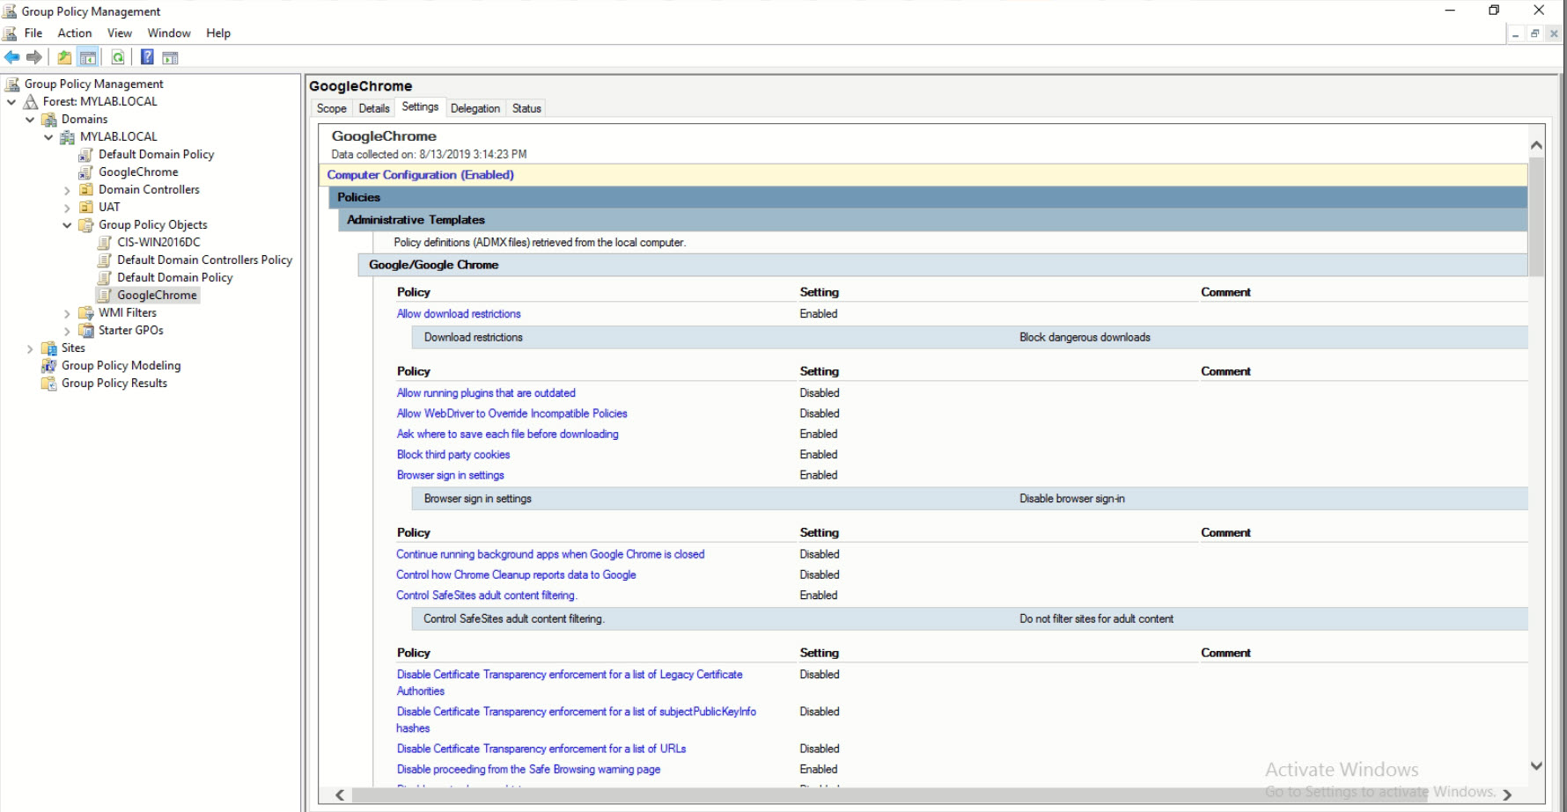The height and width of the screenshot is (812, 1567).
Task: Toggle the Show/Hide Console Tree icon
Action: [88, 57]
